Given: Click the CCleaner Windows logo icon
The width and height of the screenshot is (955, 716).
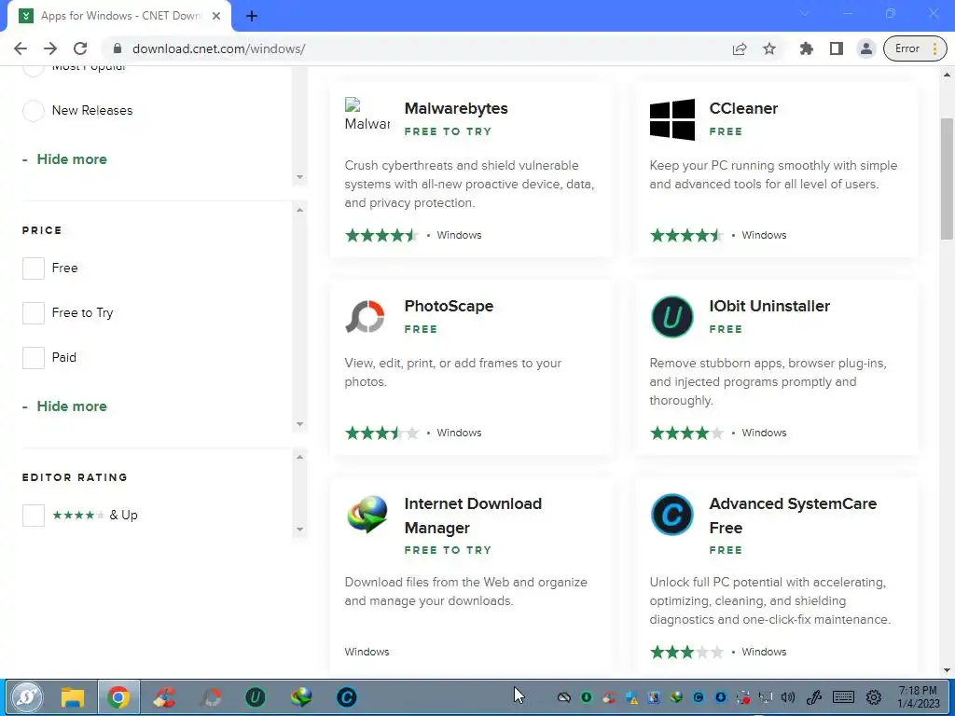Looking at the screenshot, I should [671, 119].
